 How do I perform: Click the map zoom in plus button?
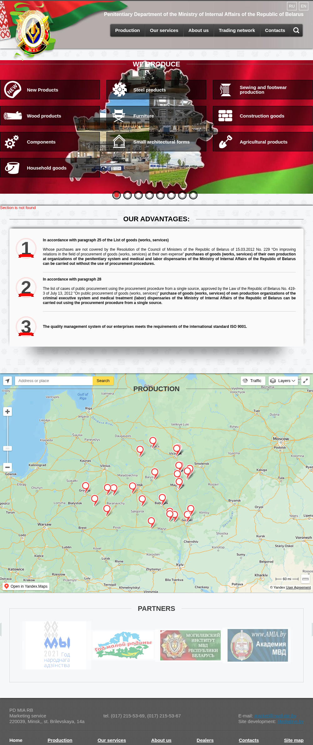point(8,412)
